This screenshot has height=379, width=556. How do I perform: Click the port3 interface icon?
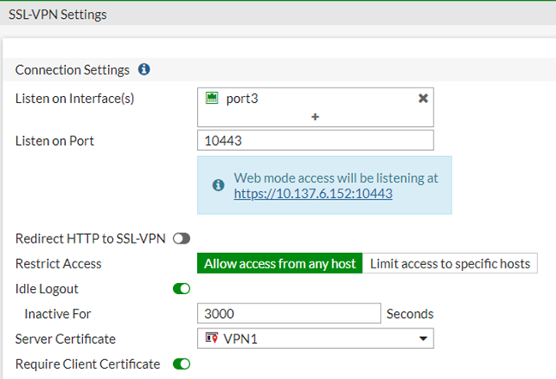click(212, 99)
